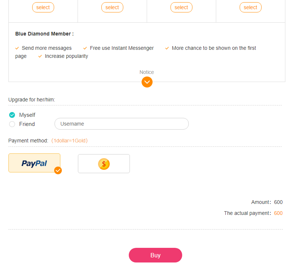Click the Blue Diamond Member heading
This screenshot has height=272, width=300.
(44, 34)
